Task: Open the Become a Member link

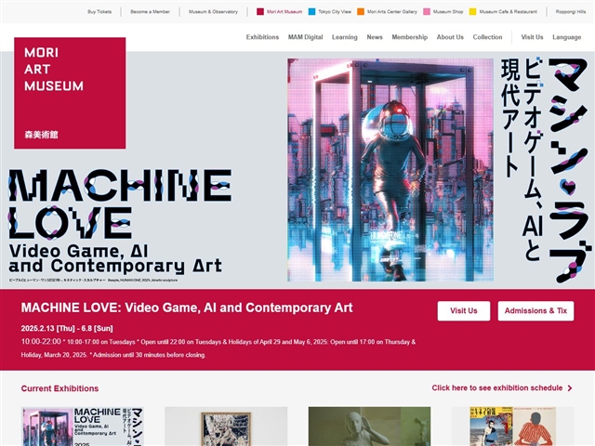Action: (151, 12)
